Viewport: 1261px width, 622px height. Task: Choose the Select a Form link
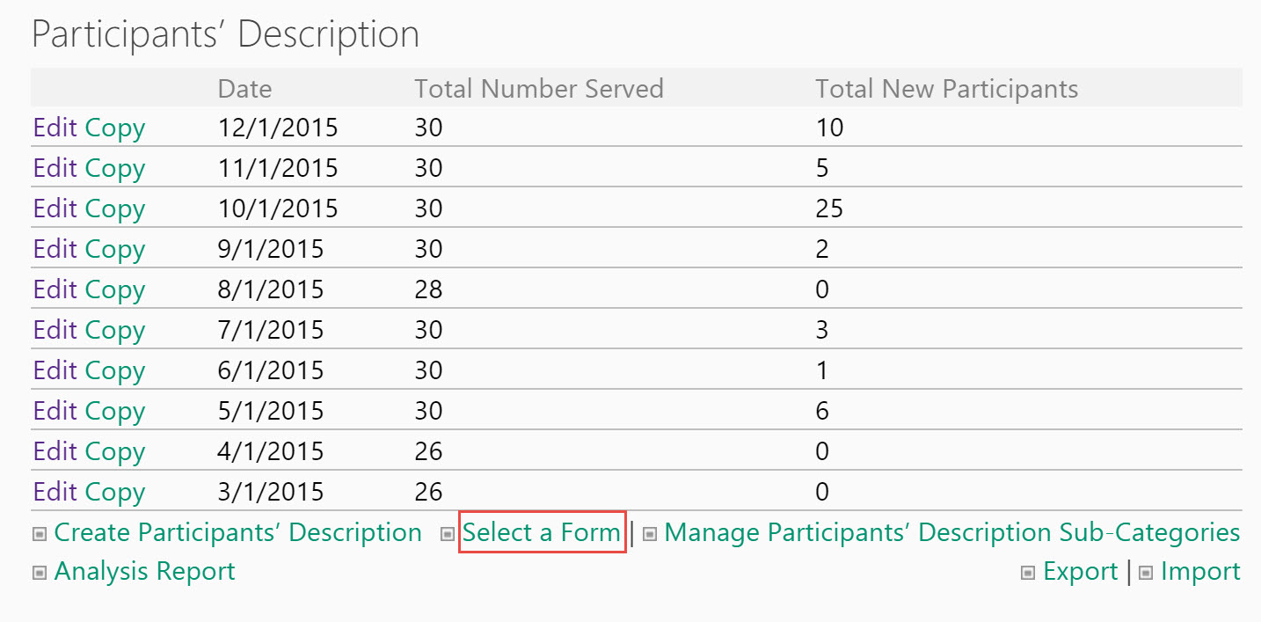[542, 532]
